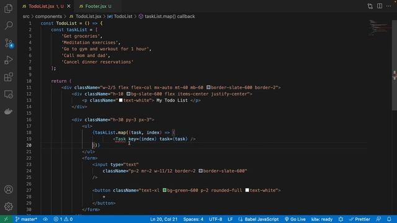Click the open changes compare icon
397x223 pixels.
(x=370, y=6)
